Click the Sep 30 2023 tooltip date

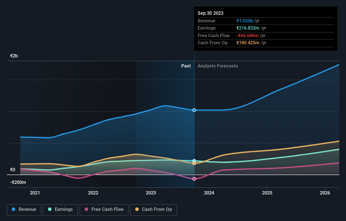[x=211, y=13]
